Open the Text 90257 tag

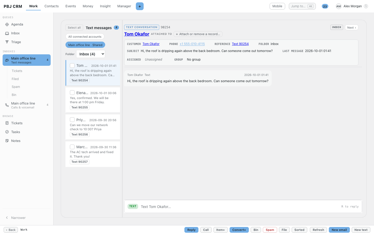point(79,162)
